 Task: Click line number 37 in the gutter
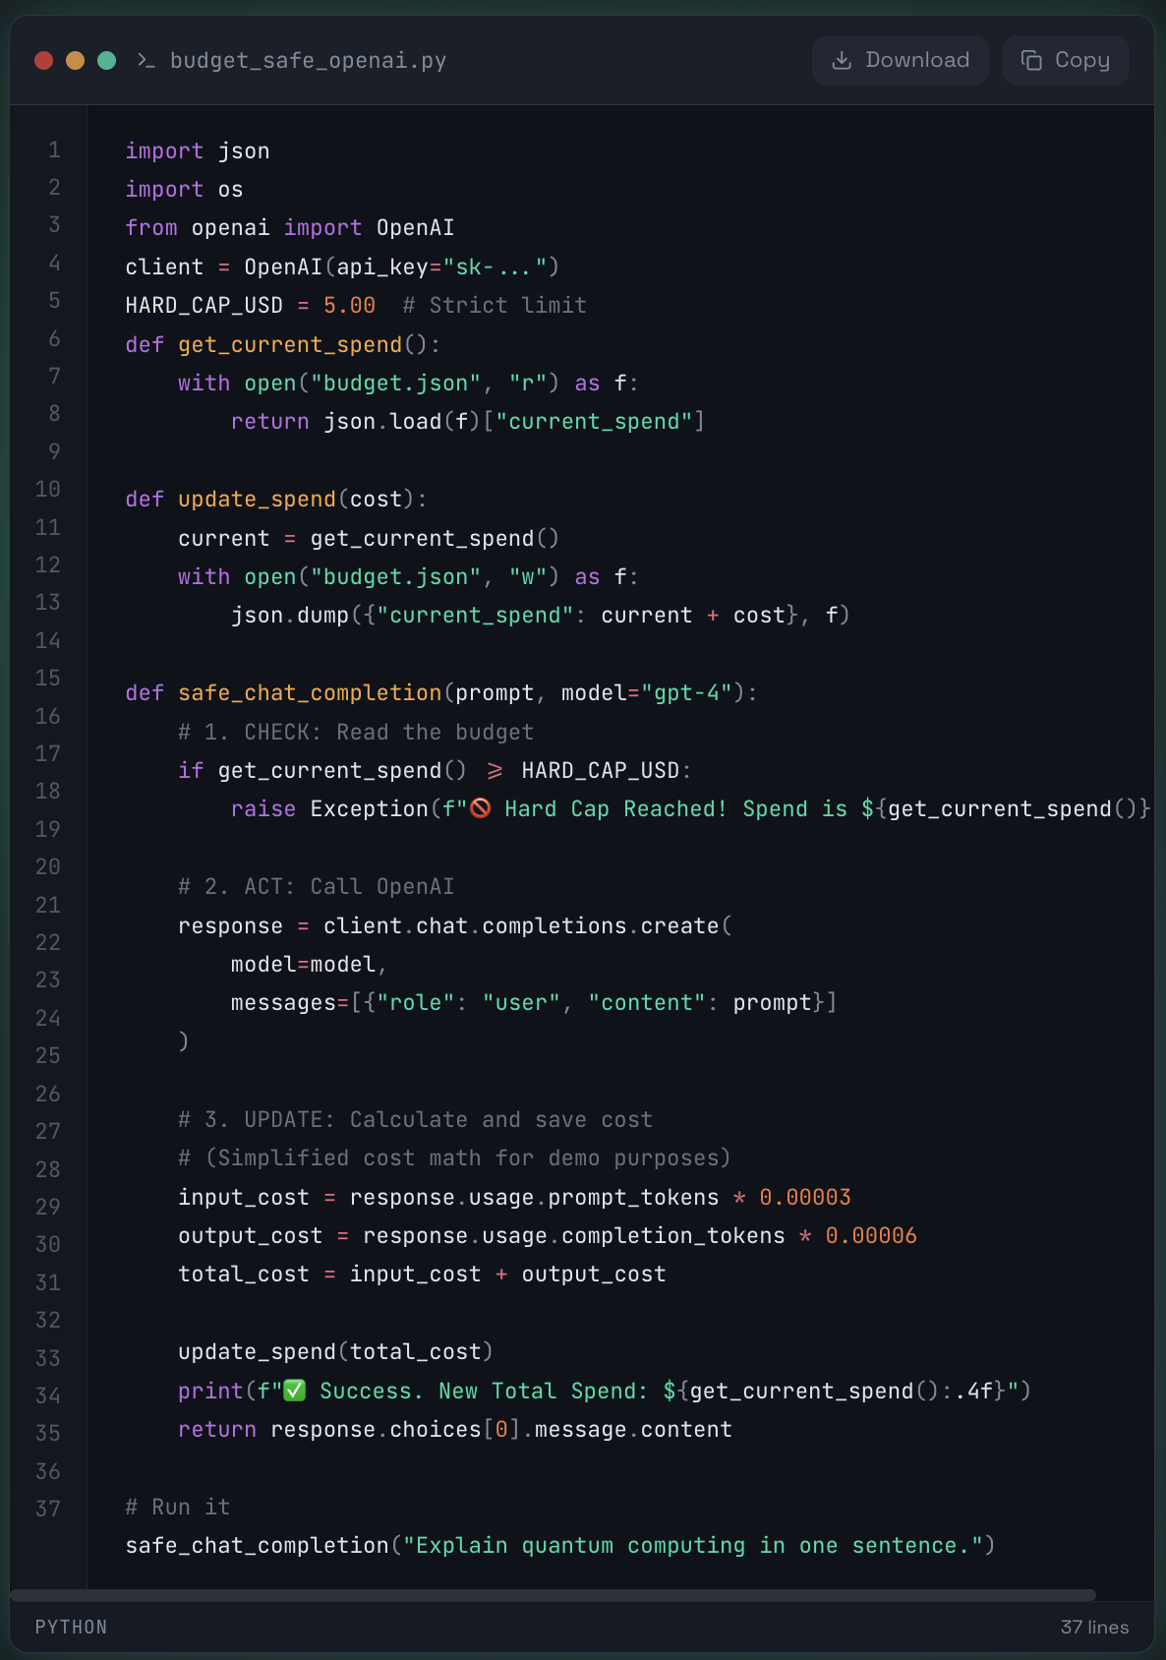coord(48,1509)
